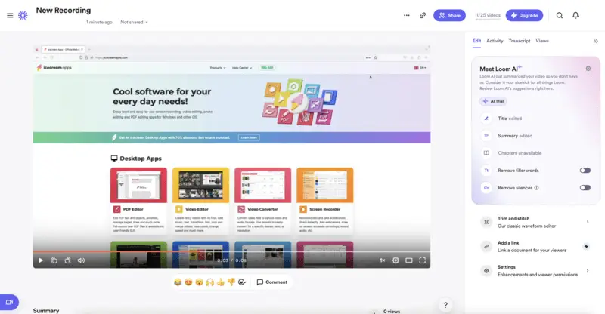
Task: Copy the video link icon
Action: (x=423, y=15)
